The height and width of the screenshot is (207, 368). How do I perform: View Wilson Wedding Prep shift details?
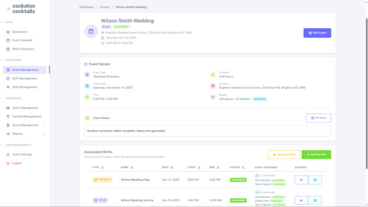(x=301, y=180)
